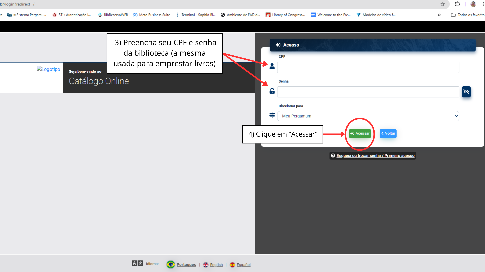
Task: Click the Senha password field
Action: tap(368, 92)
